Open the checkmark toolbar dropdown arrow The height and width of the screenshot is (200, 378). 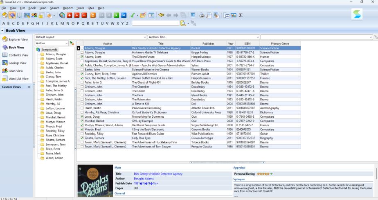click(x=137, y=15)
